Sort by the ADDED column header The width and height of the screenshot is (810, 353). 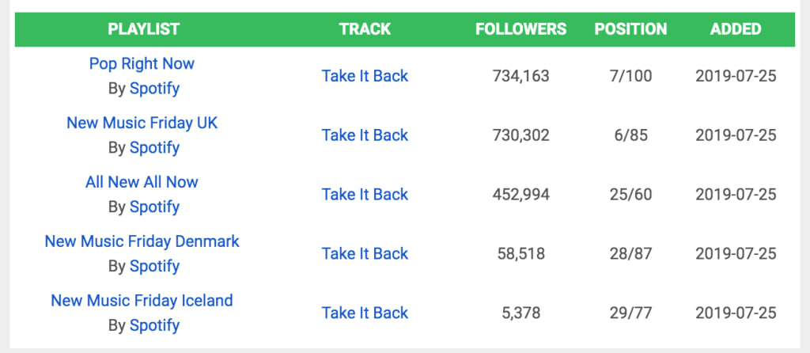(x=736, y=29)
